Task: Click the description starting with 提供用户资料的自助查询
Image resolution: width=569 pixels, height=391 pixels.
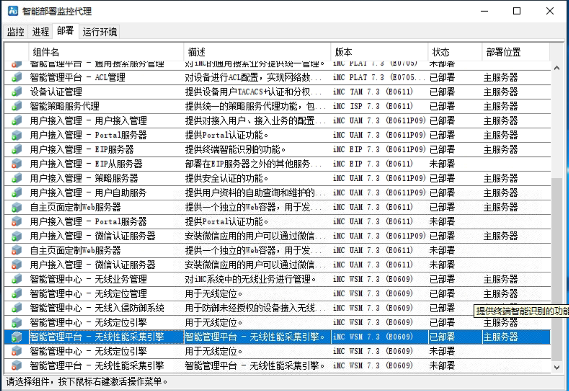Action: tap(255, 193)
